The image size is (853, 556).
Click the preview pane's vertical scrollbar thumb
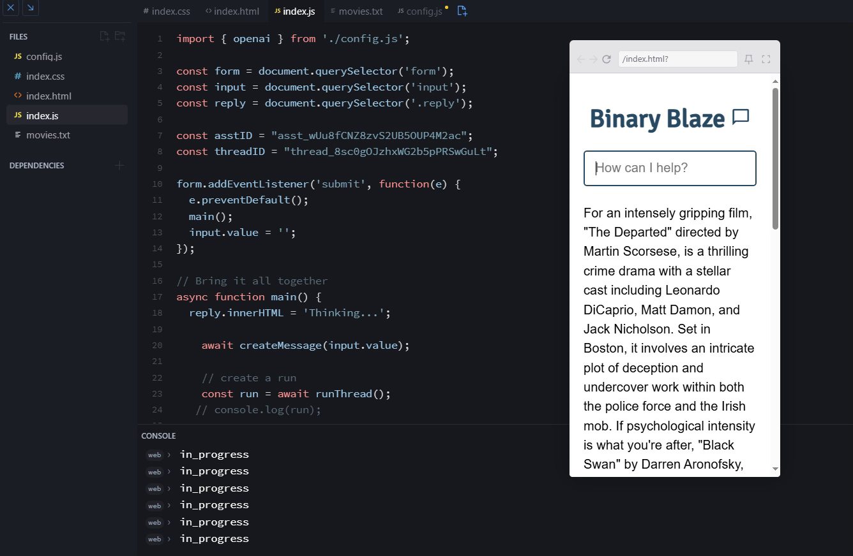[x=775, y=158]
